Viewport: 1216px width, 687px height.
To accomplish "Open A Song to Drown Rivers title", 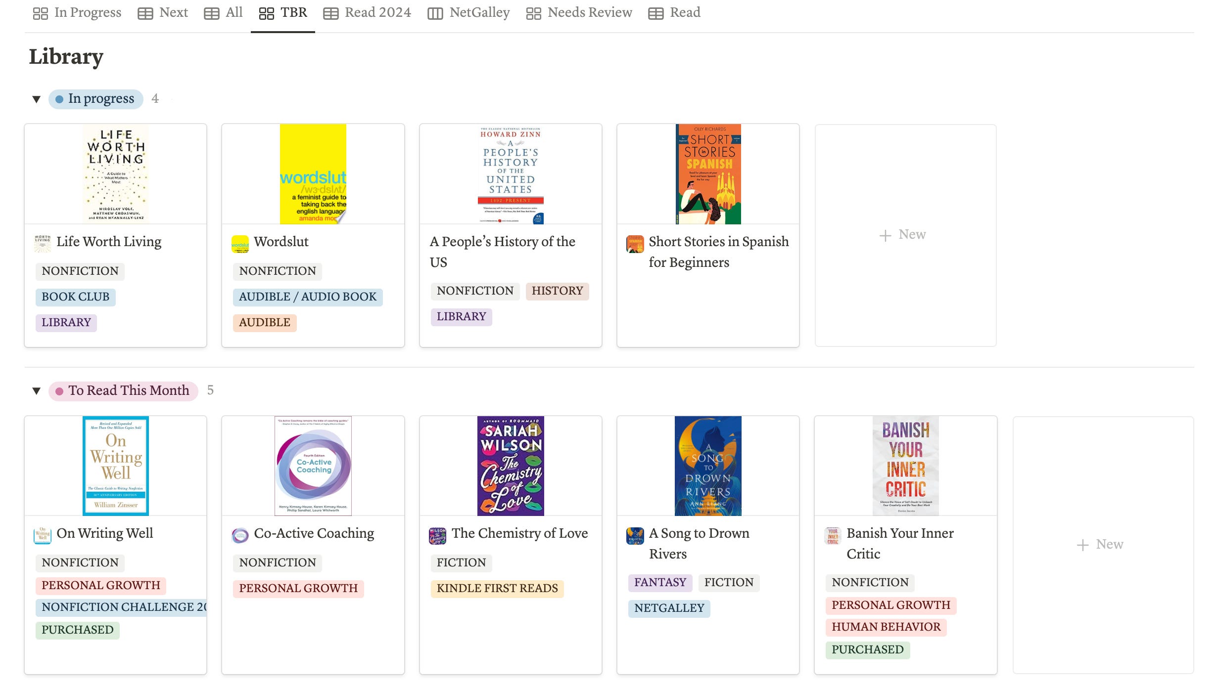I will [699, 543].
